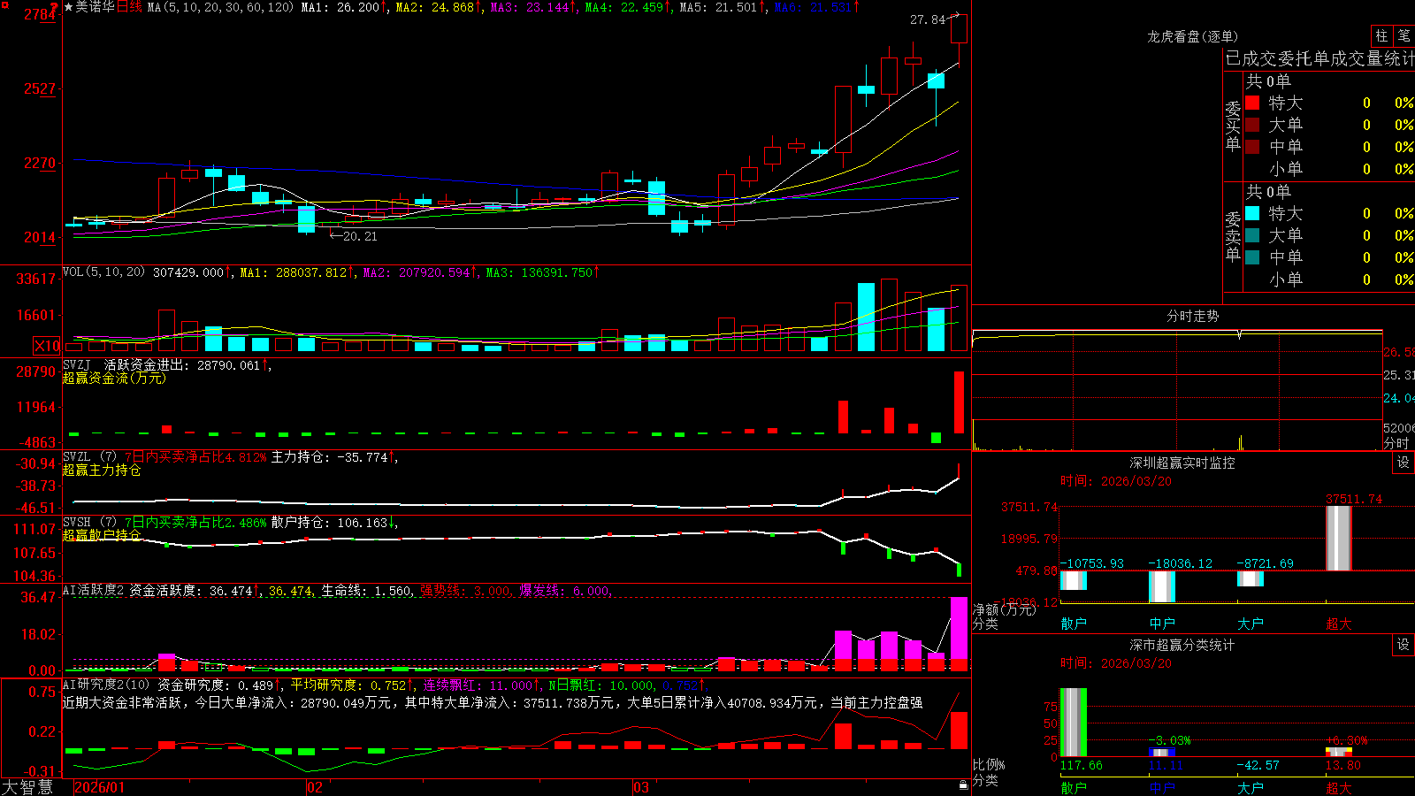Viewport: 1415px width, 796px height.
Task: Click the 2270 price axis label
Action: point(41,163)
